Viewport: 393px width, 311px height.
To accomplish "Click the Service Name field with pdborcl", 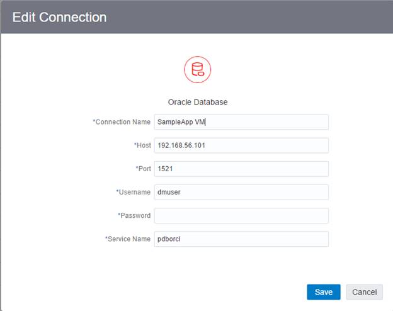I will click(241, 239).
